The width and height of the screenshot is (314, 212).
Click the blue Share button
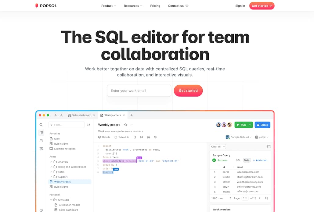click(262, 125)
